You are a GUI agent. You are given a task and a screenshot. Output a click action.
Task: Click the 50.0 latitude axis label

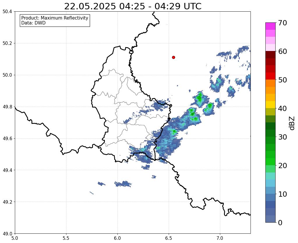(x=7, y=75)
